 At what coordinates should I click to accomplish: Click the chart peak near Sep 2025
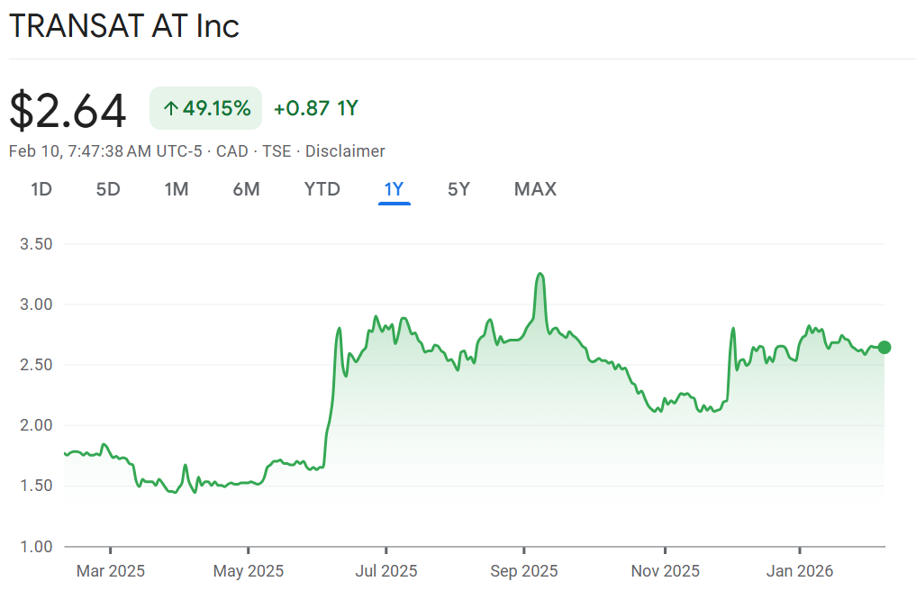pyautogui.click(x=540, y=274)
